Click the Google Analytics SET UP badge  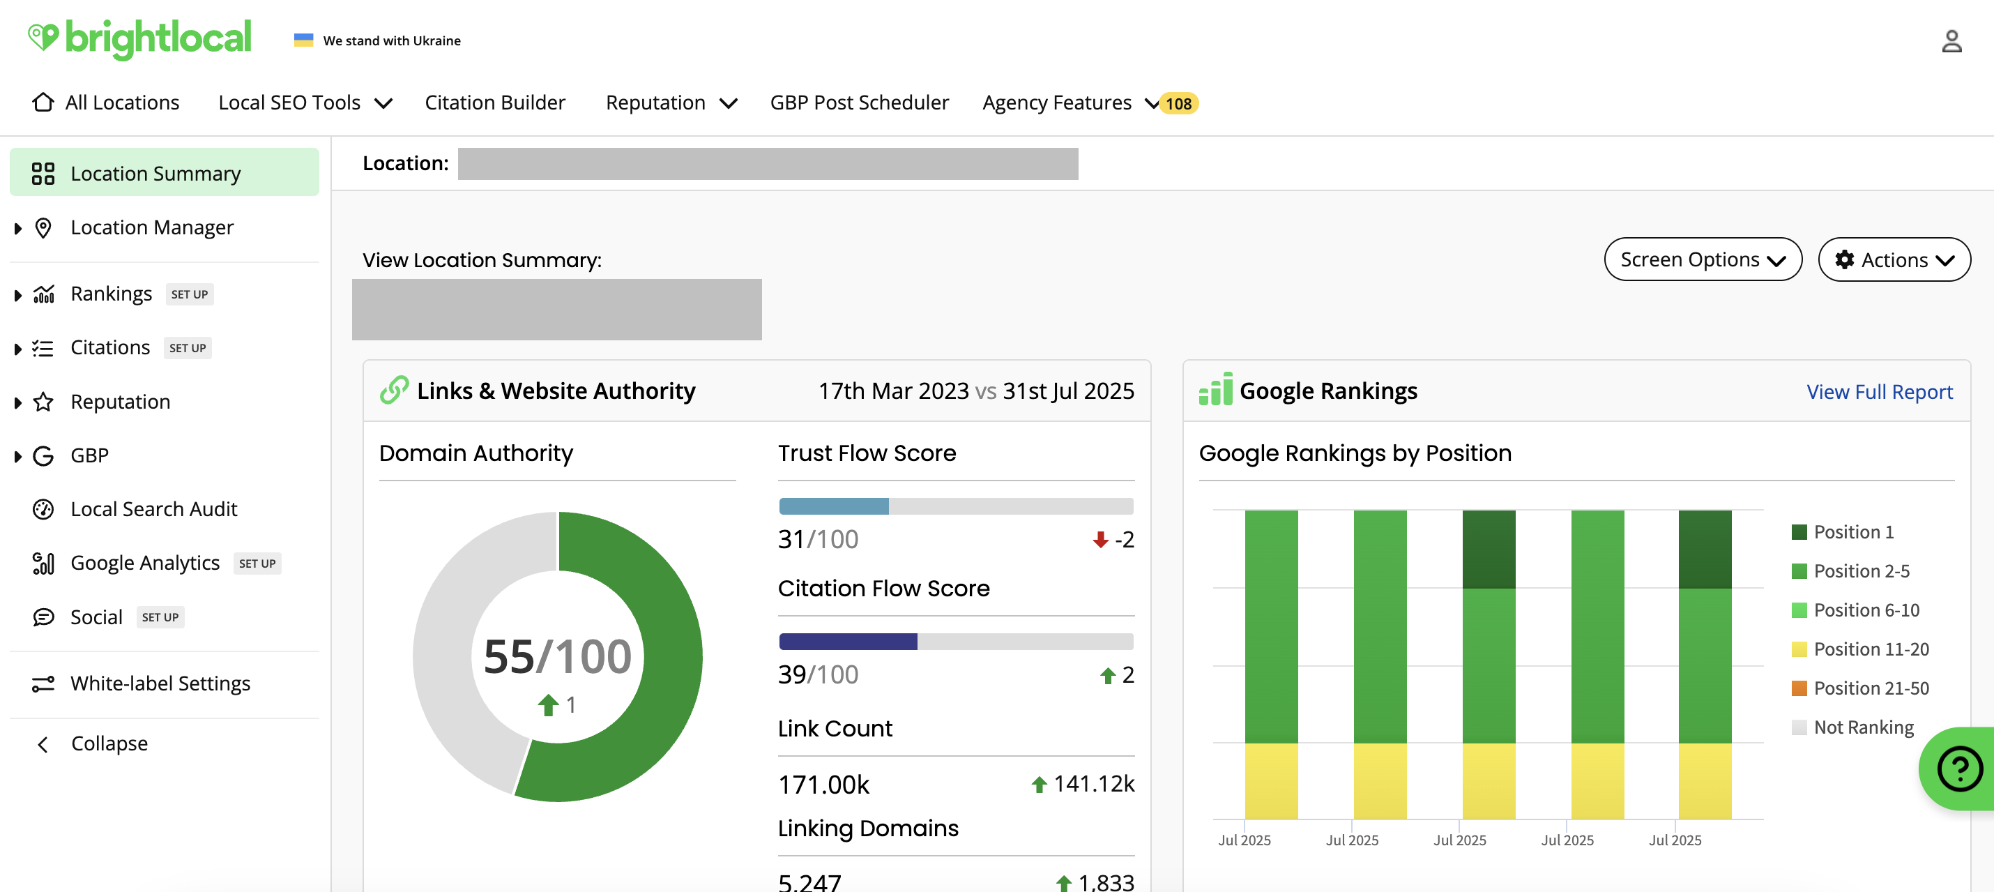pyautogui.click(x=257, y=564)
